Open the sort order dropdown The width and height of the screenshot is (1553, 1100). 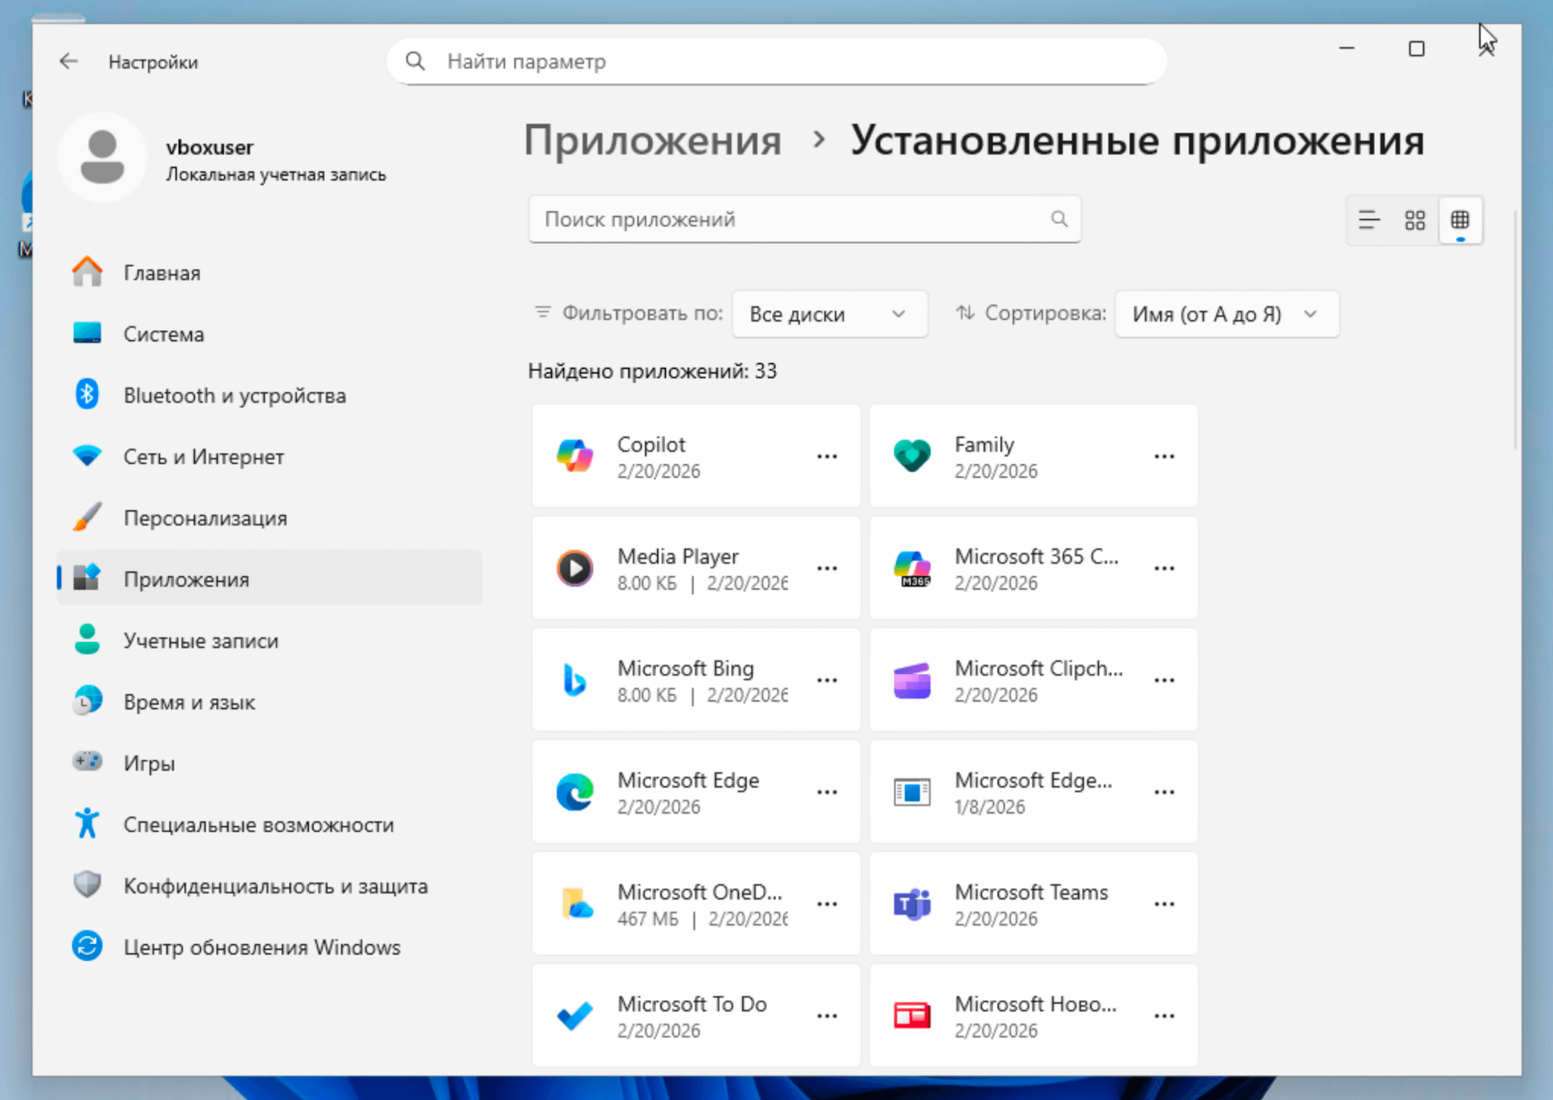click(1226, 315)
